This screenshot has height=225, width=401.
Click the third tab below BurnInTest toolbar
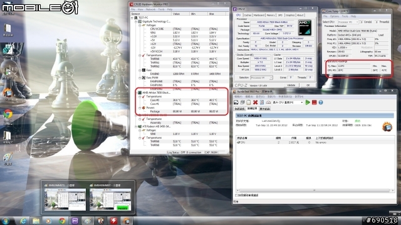[264, 109]
